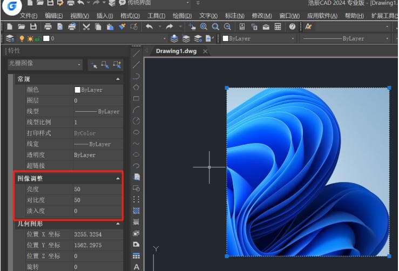Screen dimensions: 399x271
Task: Save the drawing with floppy disk icon
Action: pos(33,26)
